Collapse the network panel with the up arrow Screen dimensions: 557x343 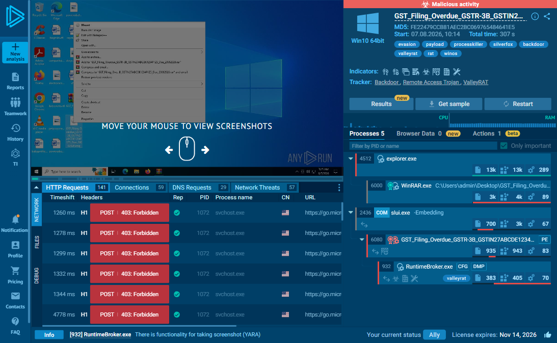[36, 188]
